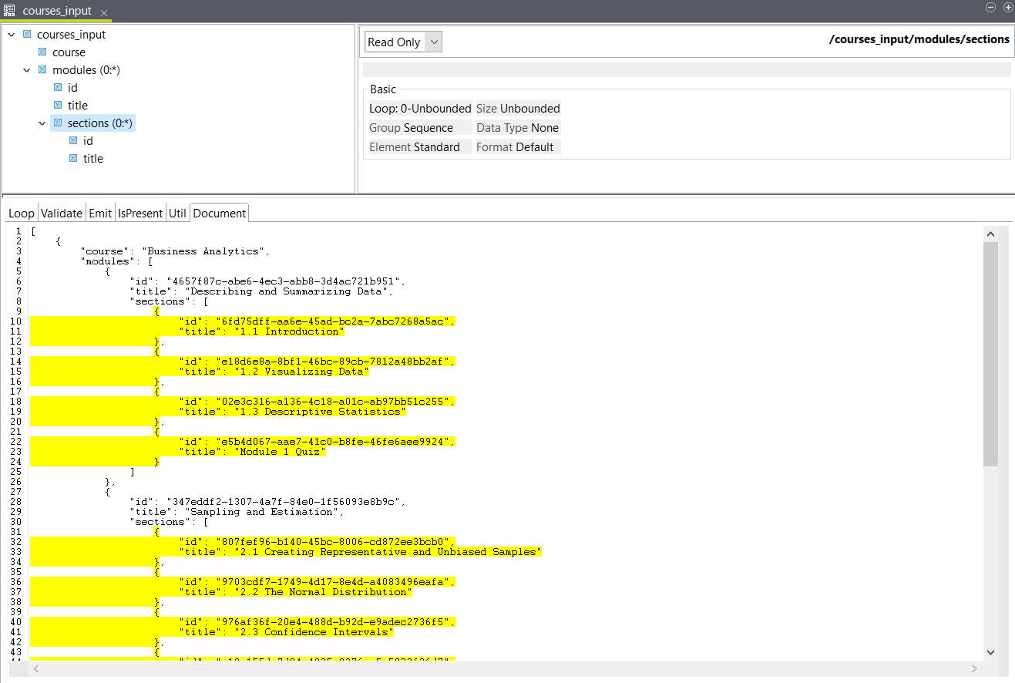
Task: Click the document scroll down arrow
Action: [x=991, y=652]
